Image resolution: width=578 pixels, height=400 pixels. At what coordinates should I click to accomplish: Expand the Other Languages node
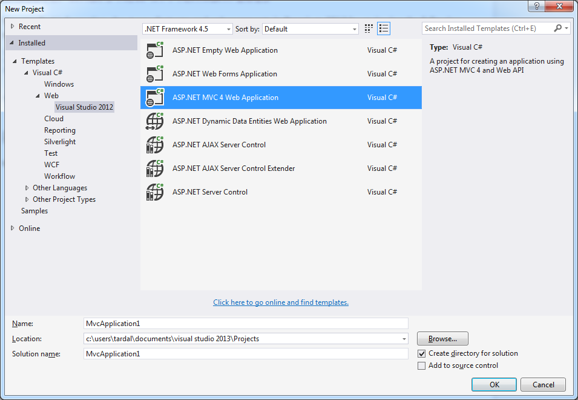pyautogui.click(x=27, y=187)
